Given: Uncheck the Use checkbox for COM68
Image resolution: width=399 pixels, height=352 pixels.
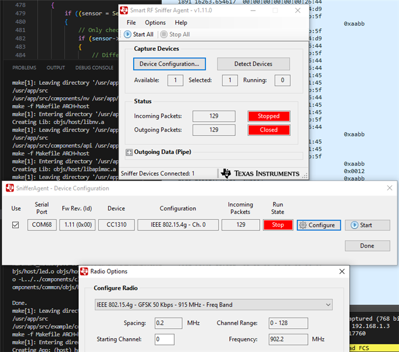Looking at the screenshot, I should tap(16, 225).
